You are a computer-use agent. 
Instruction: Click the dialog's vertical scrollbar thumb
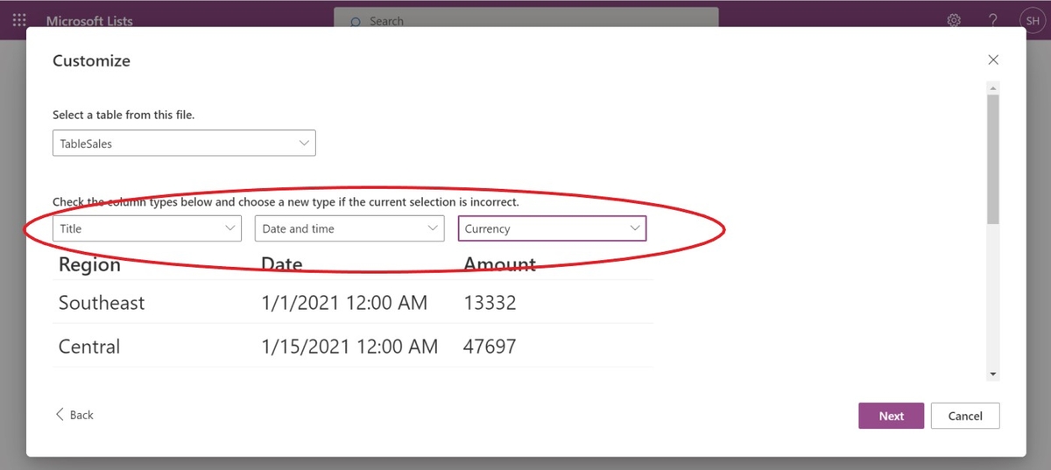point(992,158)
